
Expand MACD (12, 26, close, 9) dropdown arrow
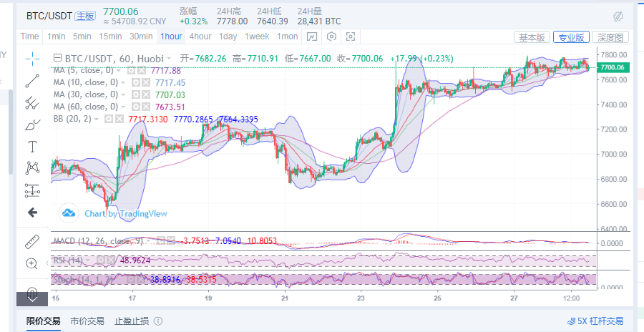tap(150, 241)
